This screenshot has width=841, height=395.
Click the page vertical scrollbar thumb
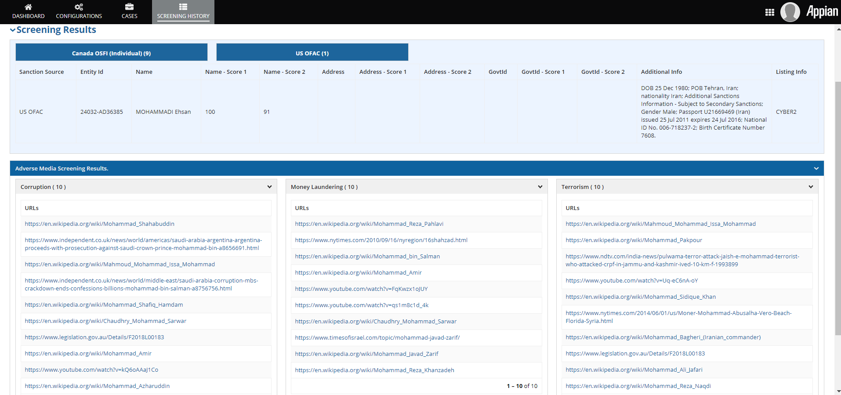click(838, 209)
